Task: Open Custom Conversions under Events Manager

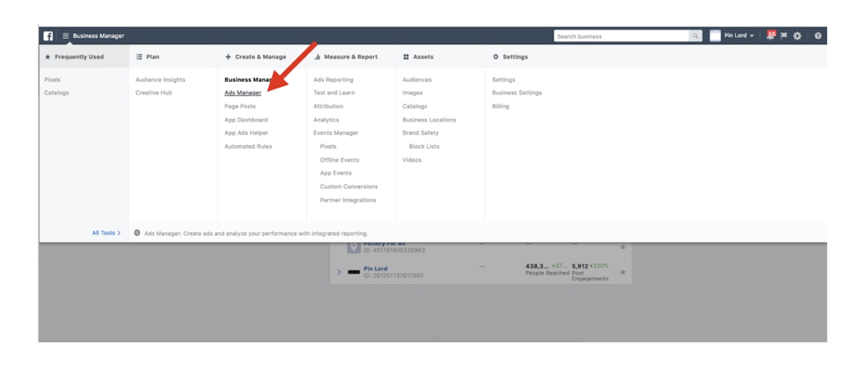Action: point(349,187)
